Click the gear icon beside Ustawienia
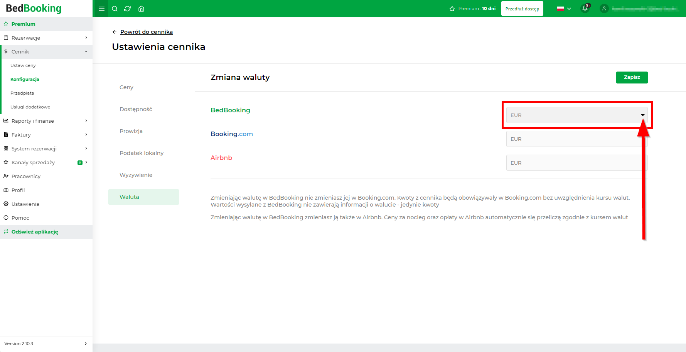The height and width of the screenshot is (352, 686). point(6,204)
